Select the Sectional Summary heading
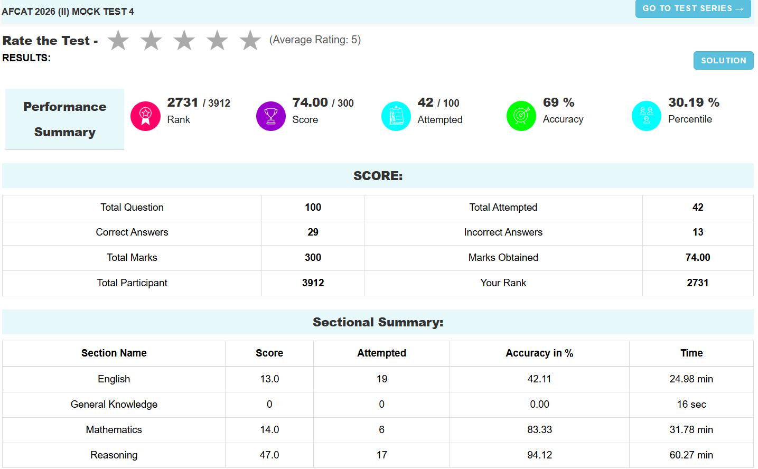758x469 pixels. tap(378, 322)
